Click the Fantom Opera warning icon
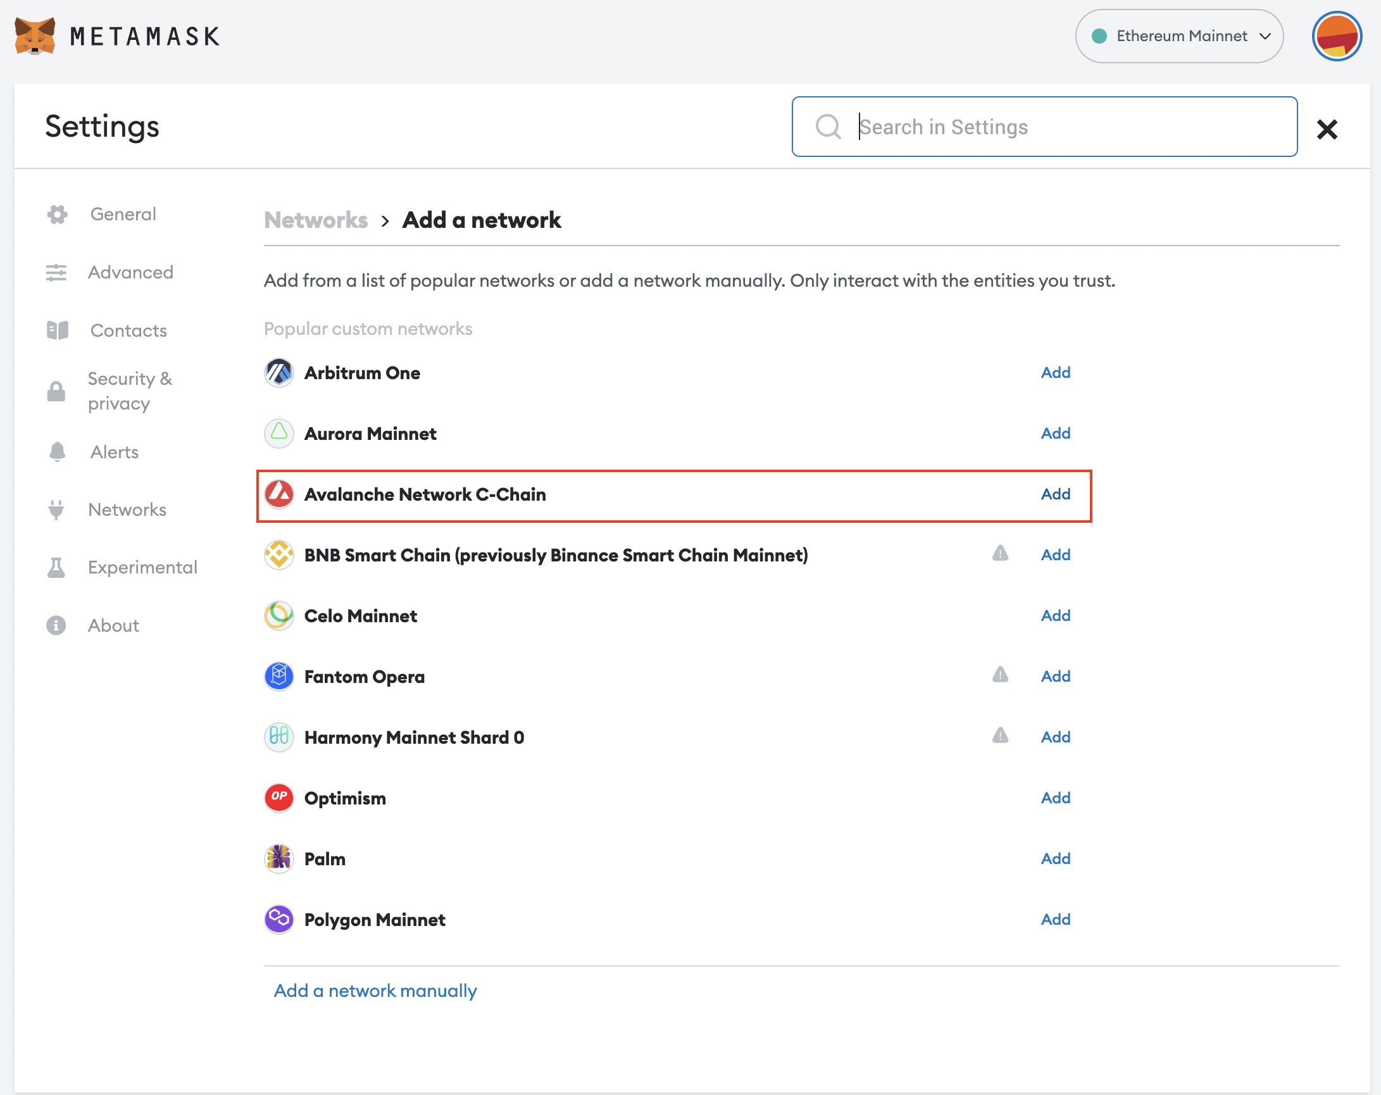 tap(1001, 675)
